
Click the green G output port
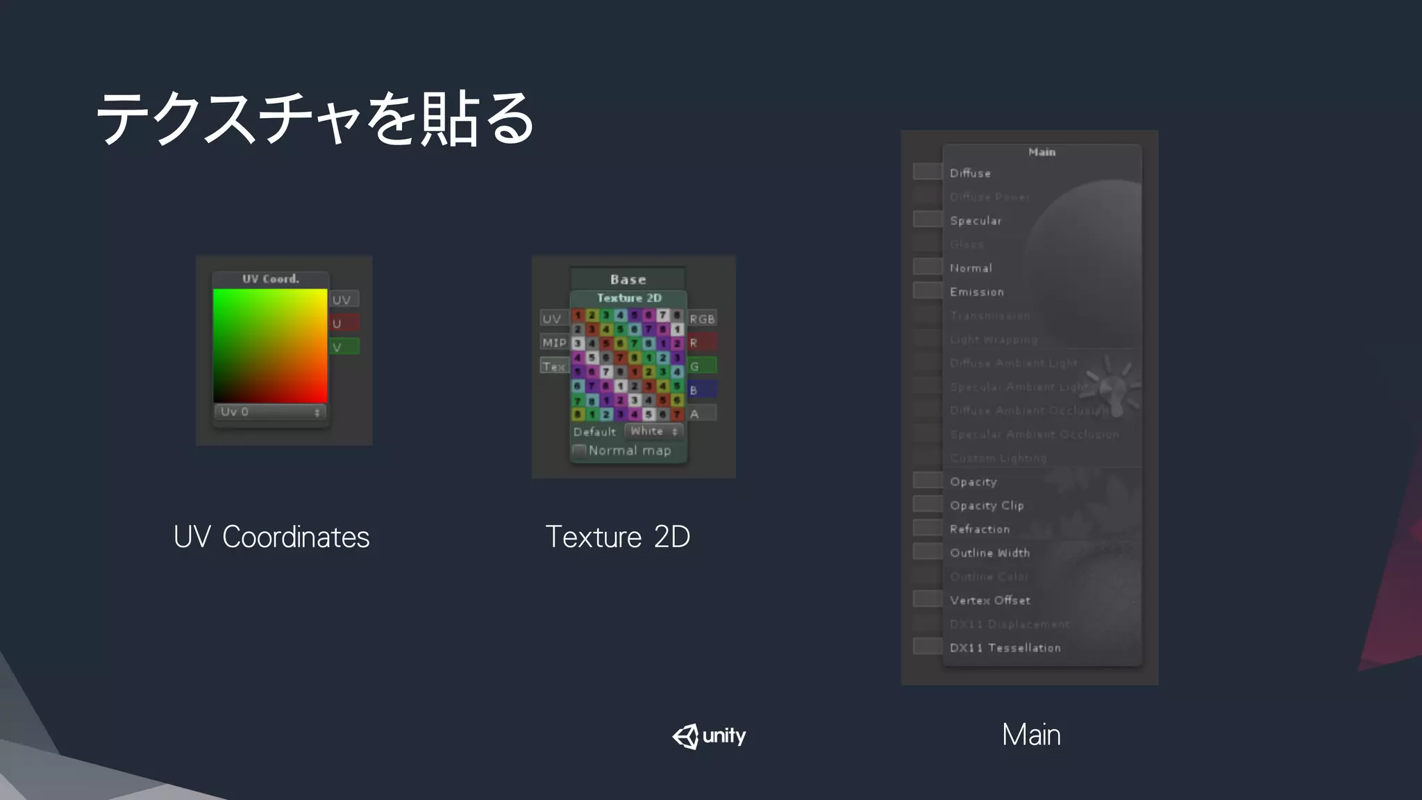702,366
